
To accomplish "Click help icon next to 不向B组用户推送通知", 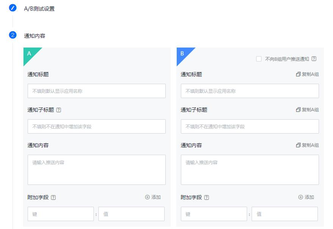I will click(x=314, y=59).
